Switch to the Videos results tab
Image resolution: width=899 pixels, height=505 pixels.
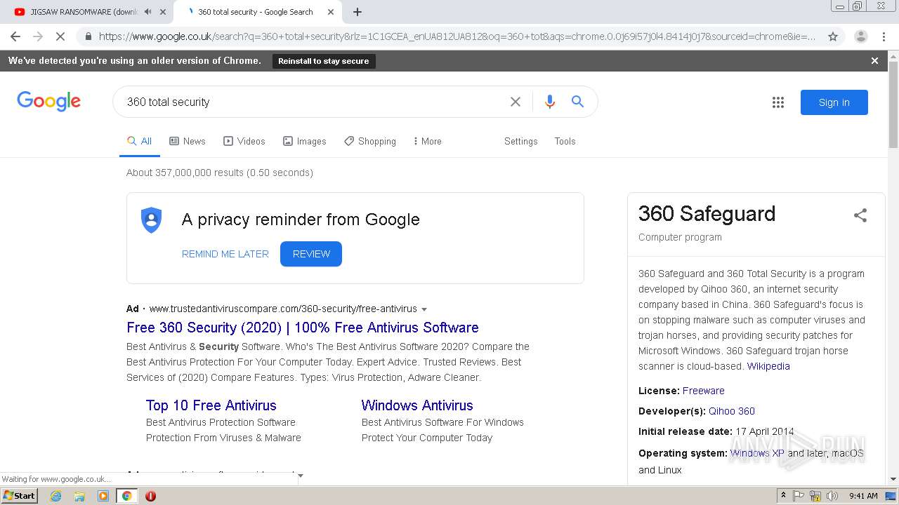coord(244,141)
